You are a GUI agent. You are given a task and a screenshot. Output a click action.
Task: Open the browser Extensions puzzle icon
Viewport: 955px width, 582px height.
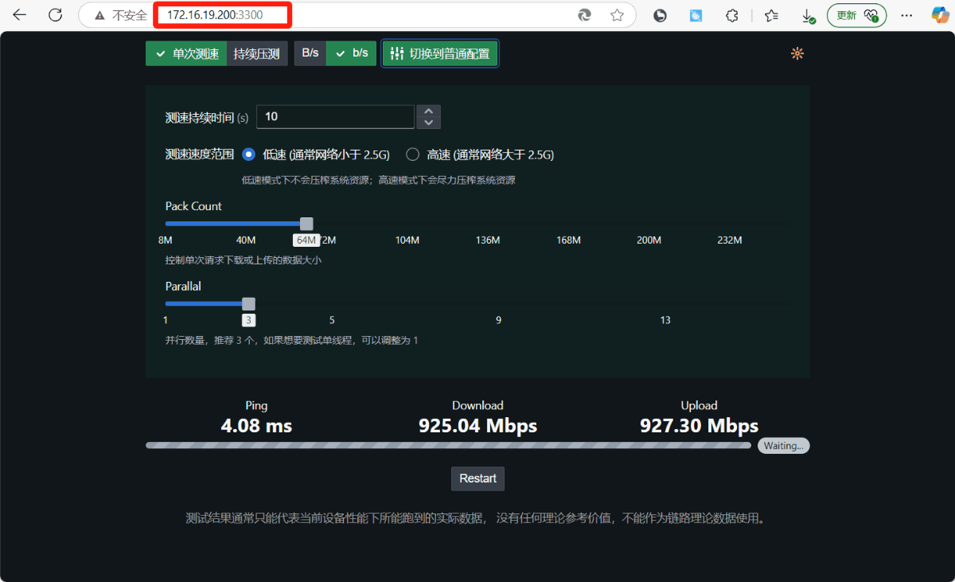pos(731,14)
